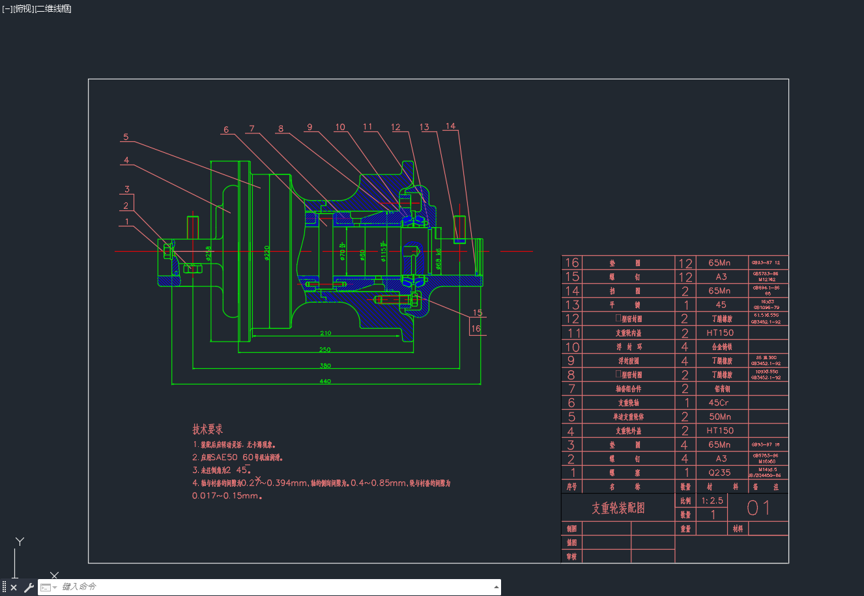Select 65Mn in row 16 of parts list
This screenshot has height=596, width=864.
tap(720, 263)
